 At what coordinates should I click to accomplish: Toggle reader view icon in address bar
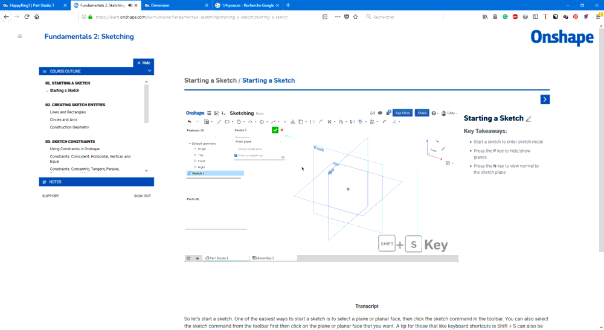[325, 16]
